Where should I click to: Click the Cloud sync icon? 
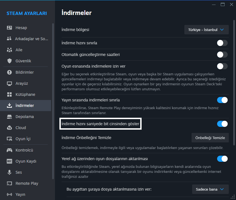pyautogui.click(x=9, y=128)
